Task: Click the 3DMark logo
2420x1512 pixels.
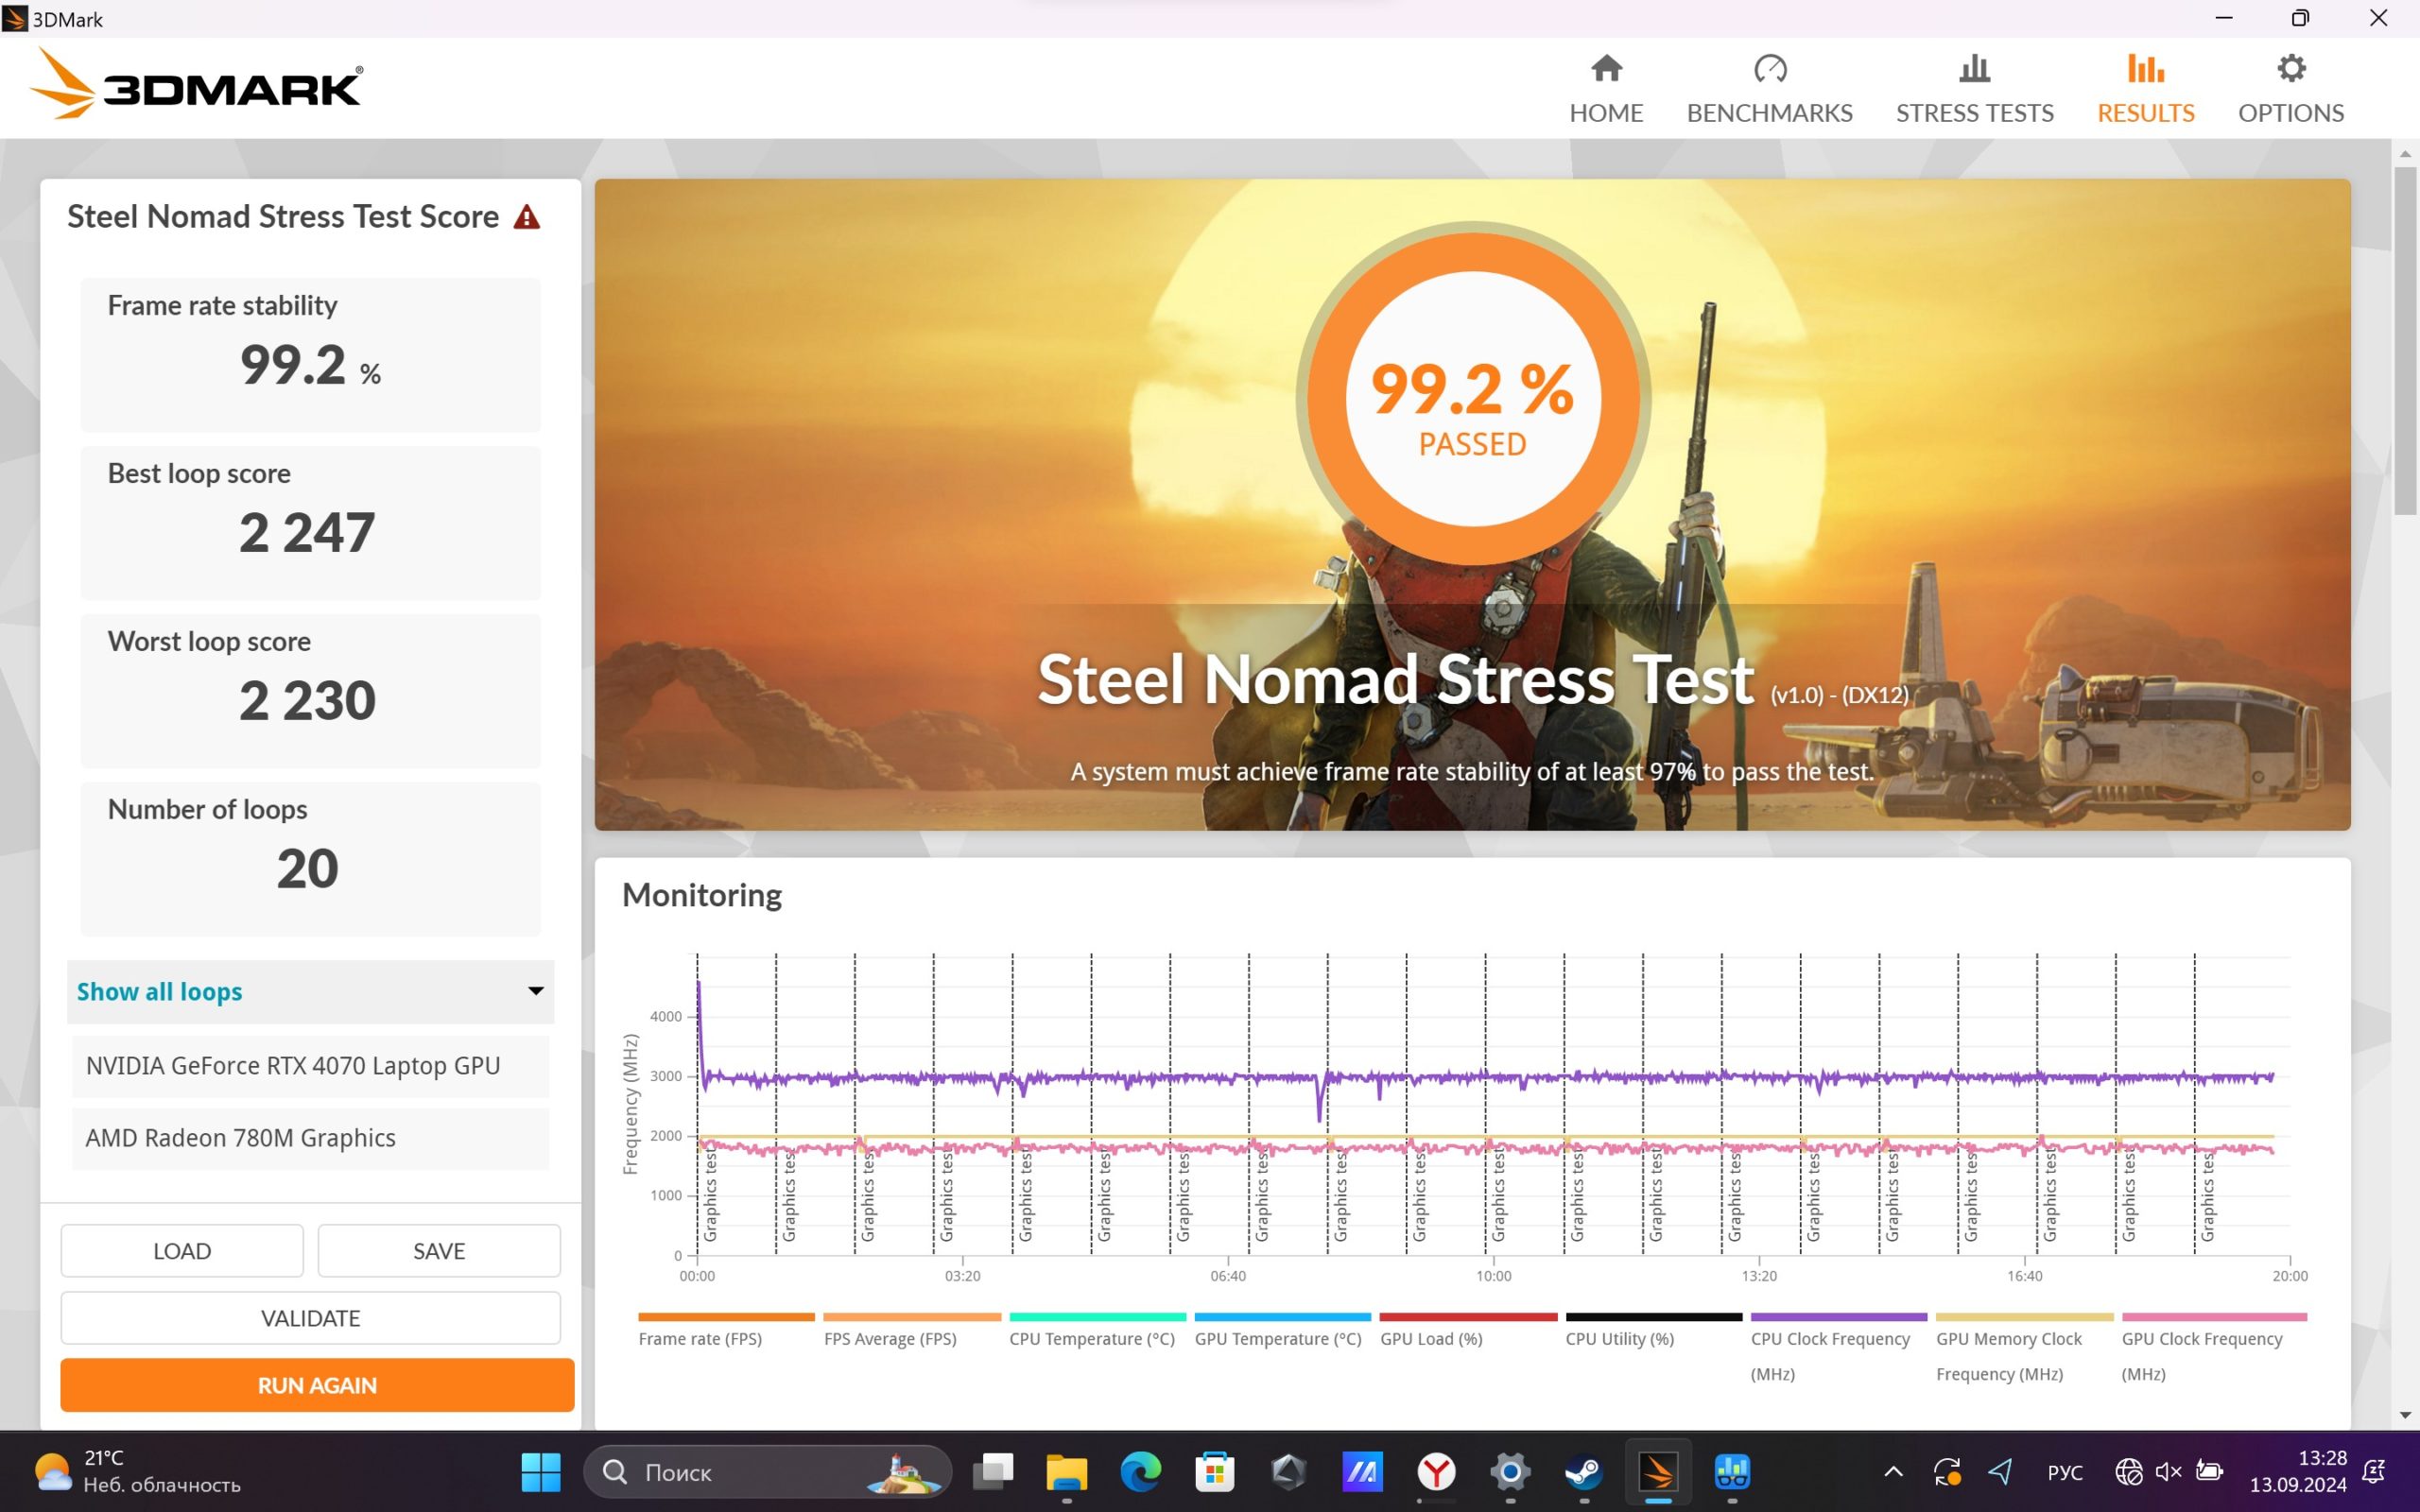Action: coord(197,85)
